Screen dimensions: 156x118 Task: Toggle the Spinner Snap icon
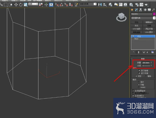tap(71, 5)
